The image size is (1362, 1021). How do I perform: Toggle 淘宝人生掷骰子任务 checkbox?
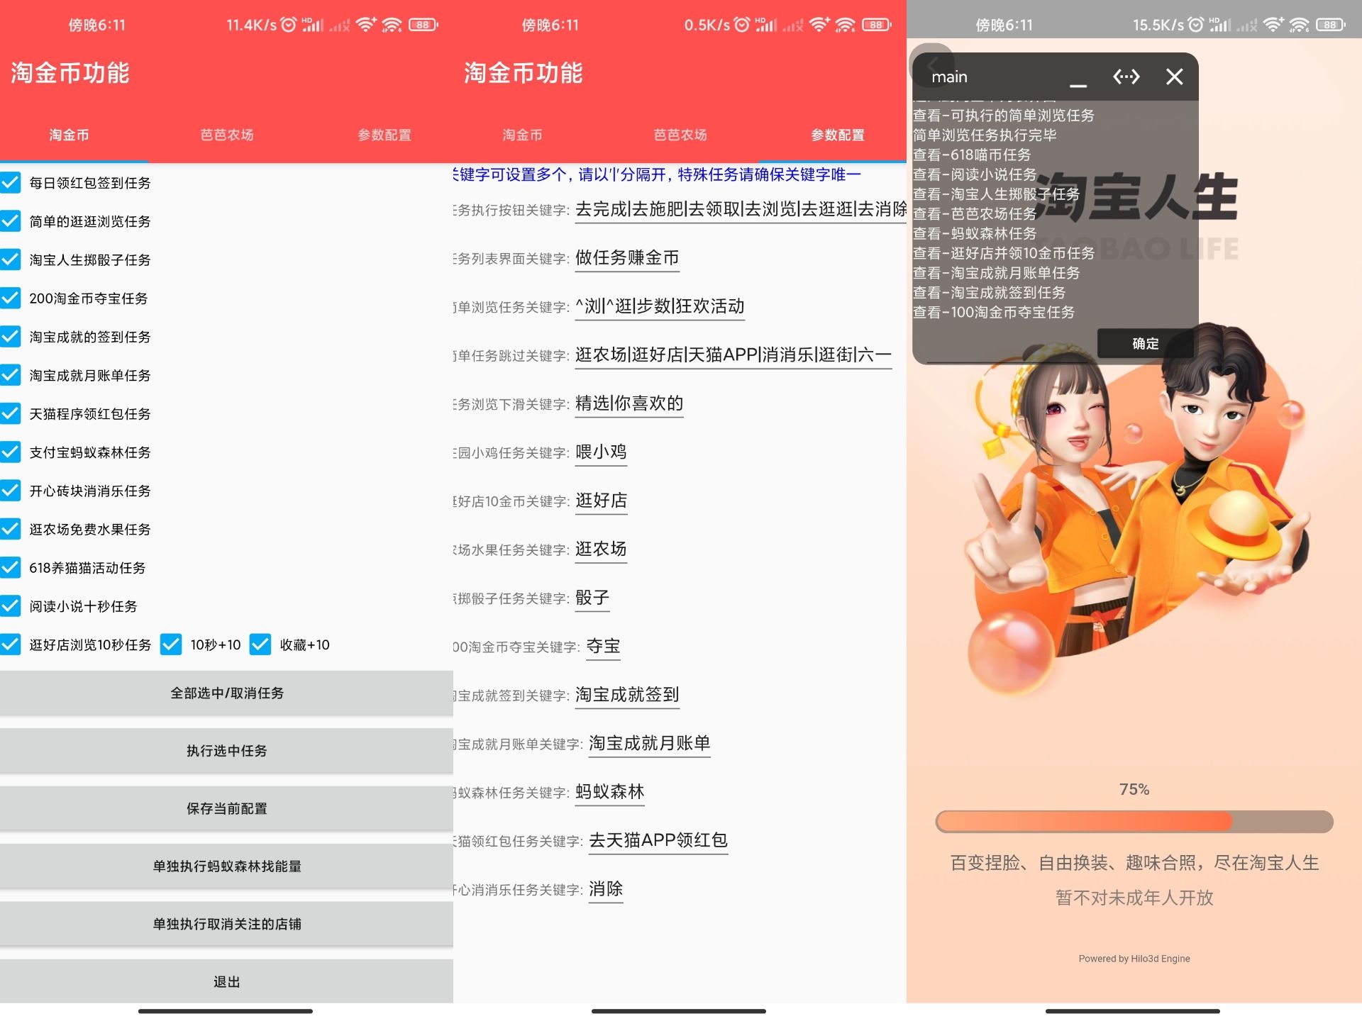click(x=11, y=260)
